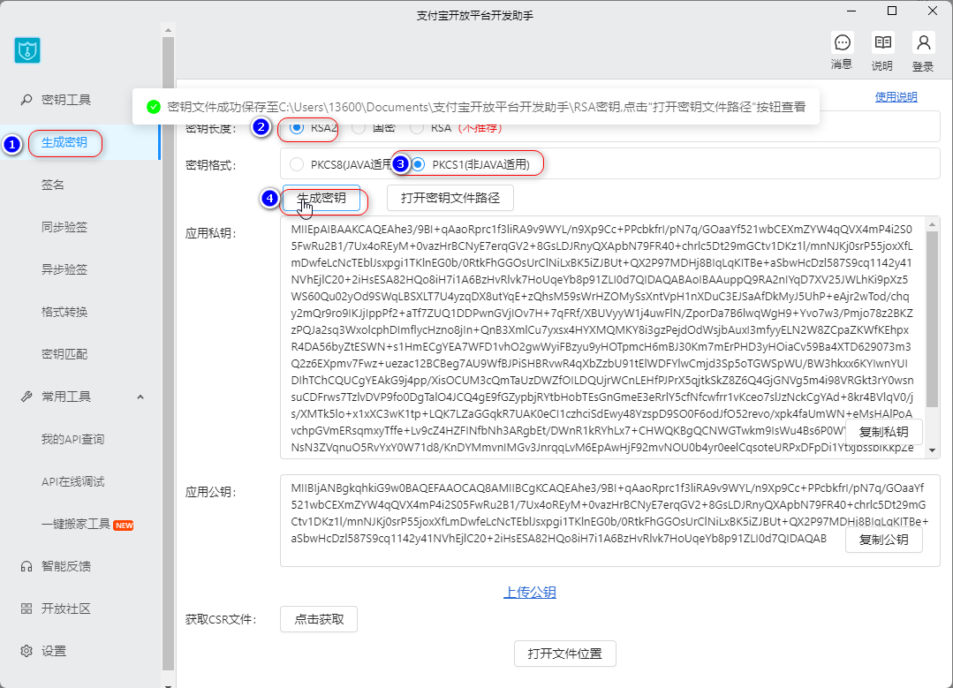Open 密钥匹配 in the sidebar
Image resolution: width=953 pixels, height=688 pixels.
pyautogui.click(x=64, y=354)
